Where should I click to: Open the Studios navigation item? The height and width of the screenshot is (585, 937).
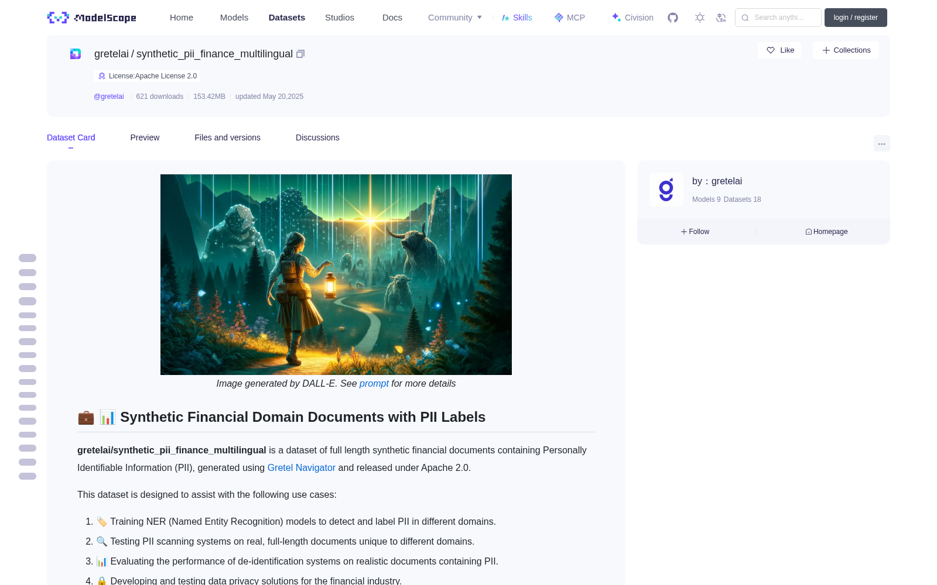tap(340, 18)
